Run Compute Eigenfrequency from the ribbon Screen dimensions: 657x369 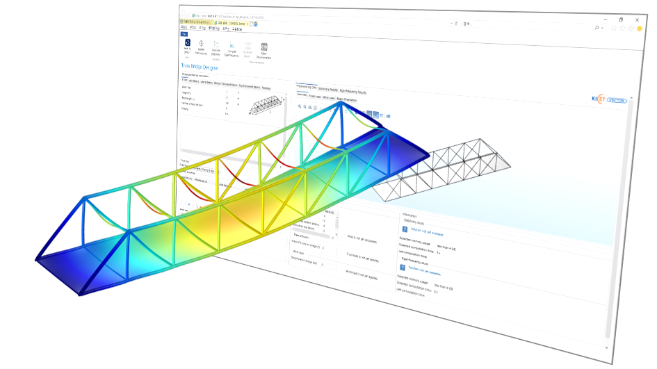click(232, 47)
